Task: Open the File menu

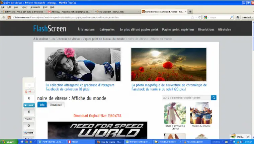Action: point(3,7)
